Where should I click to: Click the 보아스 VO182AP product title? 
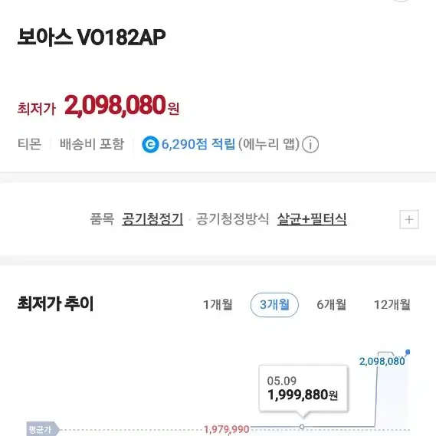[91, 37]
